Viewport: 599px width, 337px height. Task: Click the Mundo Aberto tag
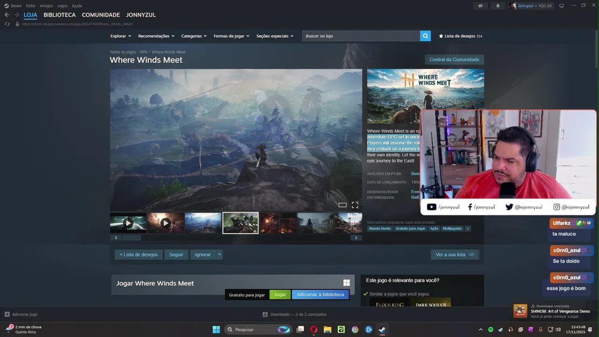380,228
